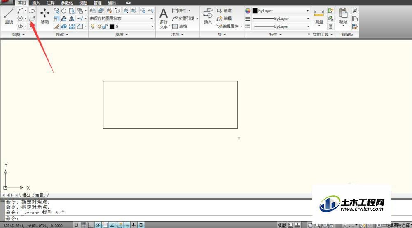This screenshot has width=412, height=228.
Task: Select the Arc drawing tool
Action: point(20,11)
